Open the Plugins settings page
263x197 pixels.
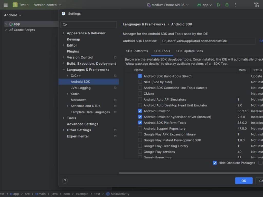click(73, 51)
